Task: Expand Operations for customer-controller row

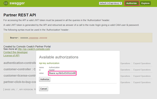Action: [x=142, y=70]
